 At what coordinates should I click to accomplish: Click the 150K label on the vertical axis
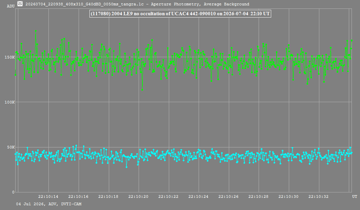(x=9, y=57)
